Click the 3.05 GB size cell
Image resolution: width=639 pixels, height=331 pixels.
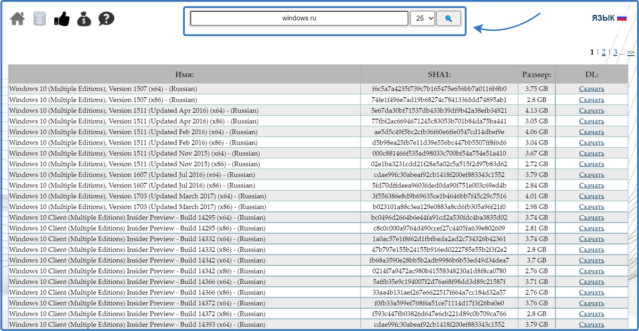coord(537,121)
